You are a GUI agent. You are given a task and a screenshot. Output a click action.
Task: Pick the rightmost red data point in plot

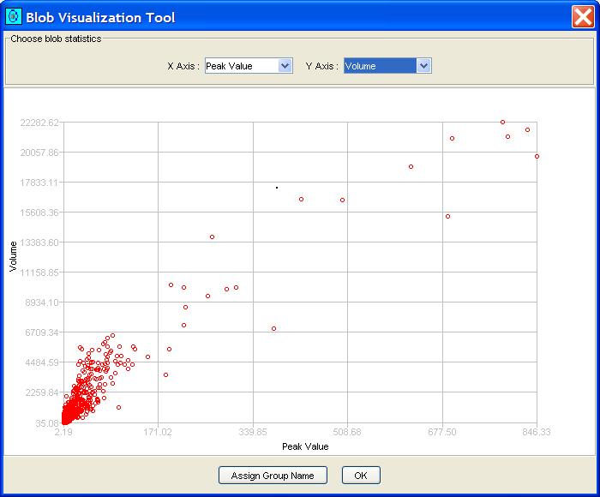pyautogui.click(x=537, y=156)
